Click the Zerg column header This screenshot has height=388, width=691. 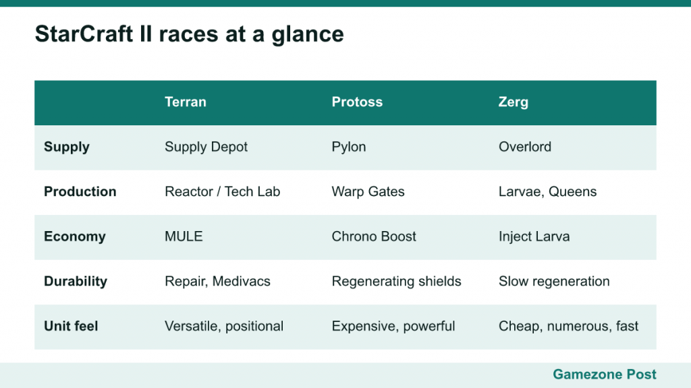[514, 102]
